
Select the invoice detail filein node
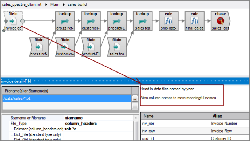pos(13,21)
